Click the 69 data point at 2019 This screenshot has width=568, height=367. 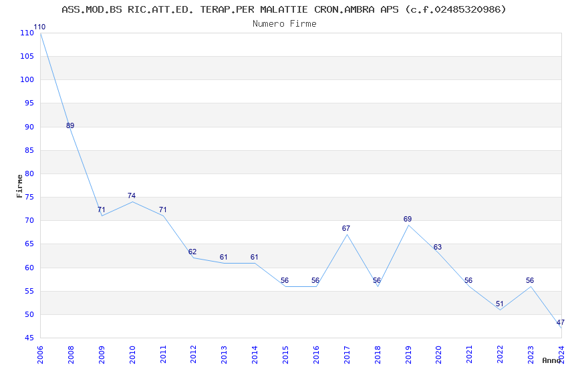click(408, 225)
